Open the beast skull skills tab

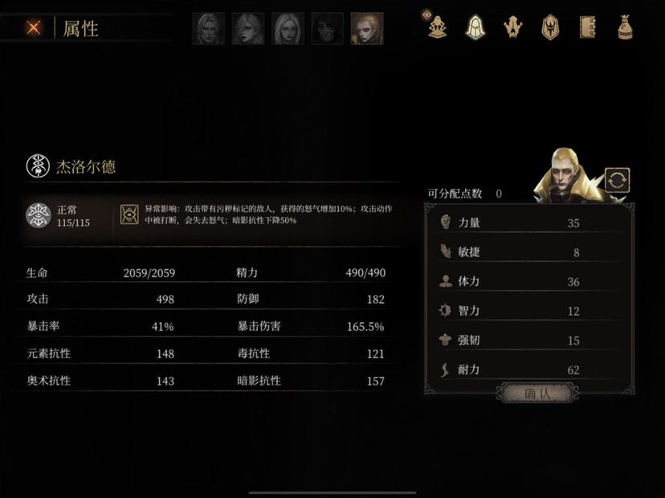pyautogui.click(x=512, y=27)
